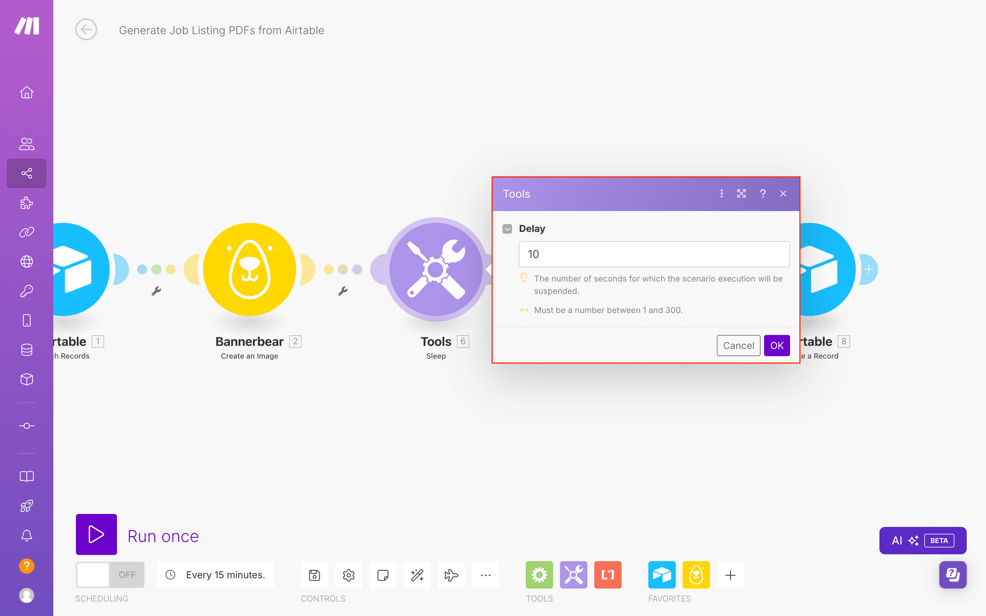Screen dimensions: 986x616
Task: Add Bannerbear from the Favorites bar
Action: pos(696,575)
